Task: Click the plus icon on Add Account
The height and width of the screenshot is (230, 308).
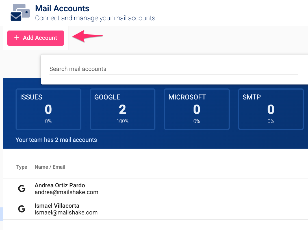Action: (17, 38)
